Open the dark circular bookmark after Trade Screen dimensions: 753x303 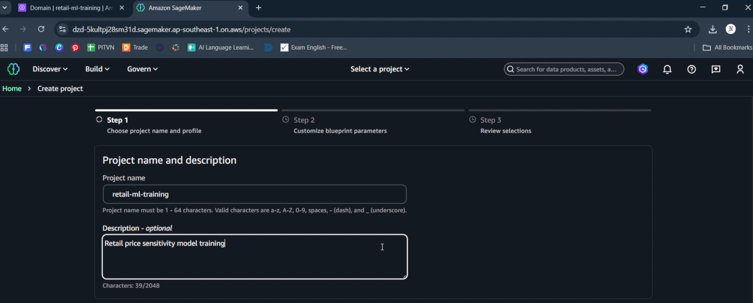pos(160,47)
